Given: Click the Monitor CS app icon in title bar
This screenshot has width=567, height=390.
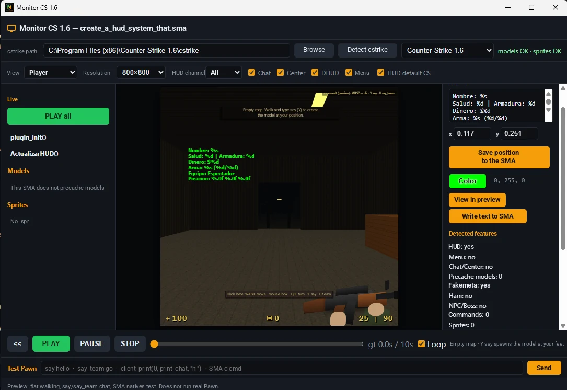Looking at the screenshot, I should pyautogui.click(x=9, y=7).
